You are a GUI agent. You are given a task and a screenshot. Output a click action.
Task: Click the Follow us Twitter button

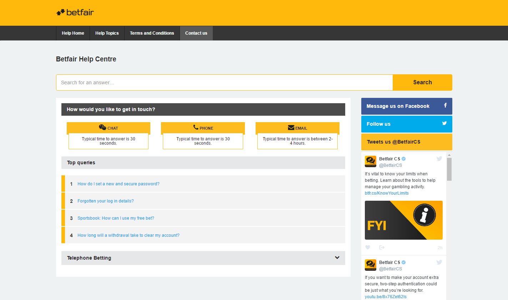coord(407,124)
